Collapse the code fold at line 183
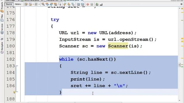This screenshot has height=103, width=184. [17, 66]
